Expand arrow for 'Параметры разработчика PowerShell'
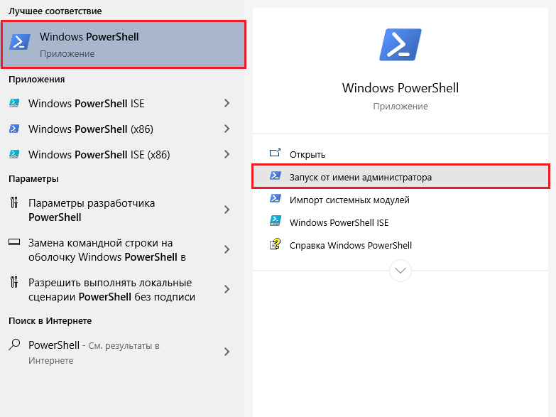 pyautogui.click(x=227, y=210)
